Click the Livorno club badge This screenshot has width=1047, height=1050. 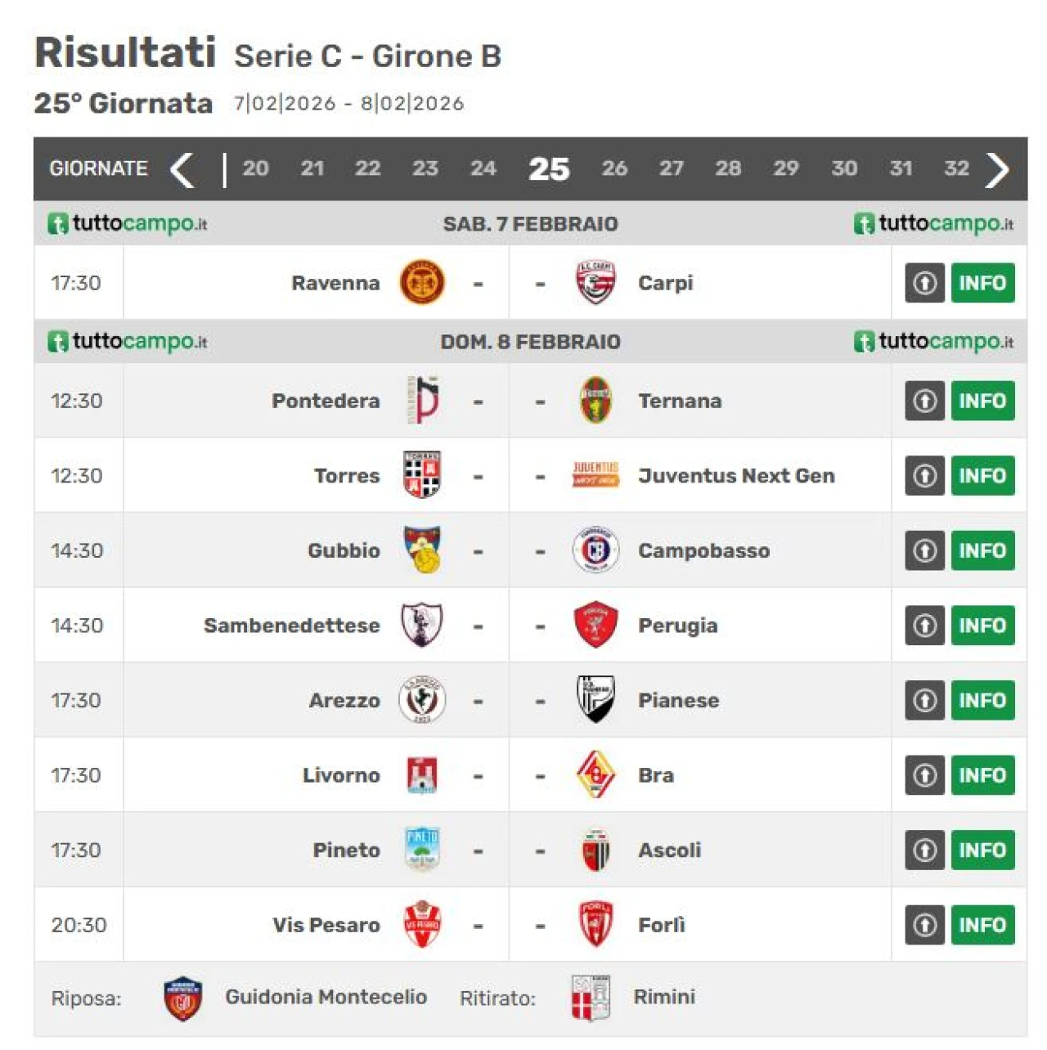tap(422, 775)
